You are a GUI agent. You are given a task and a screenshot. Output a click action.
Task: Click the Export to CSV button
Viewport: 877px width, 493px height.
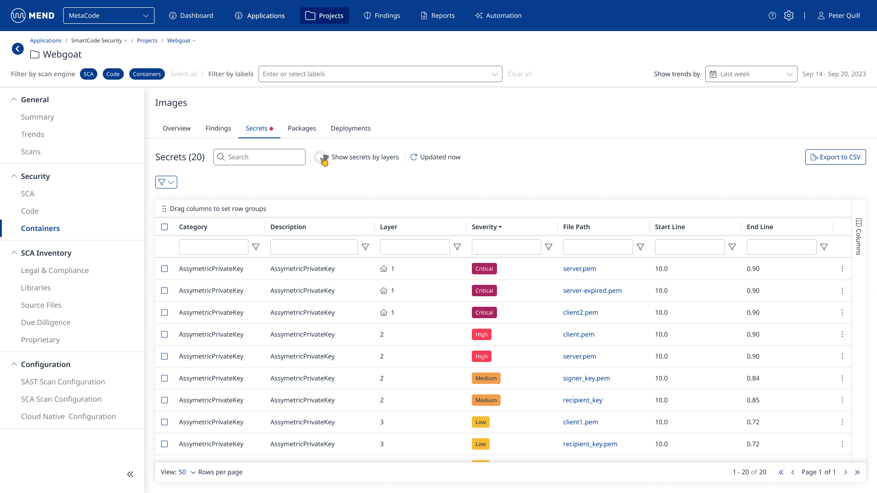[835, 157]
